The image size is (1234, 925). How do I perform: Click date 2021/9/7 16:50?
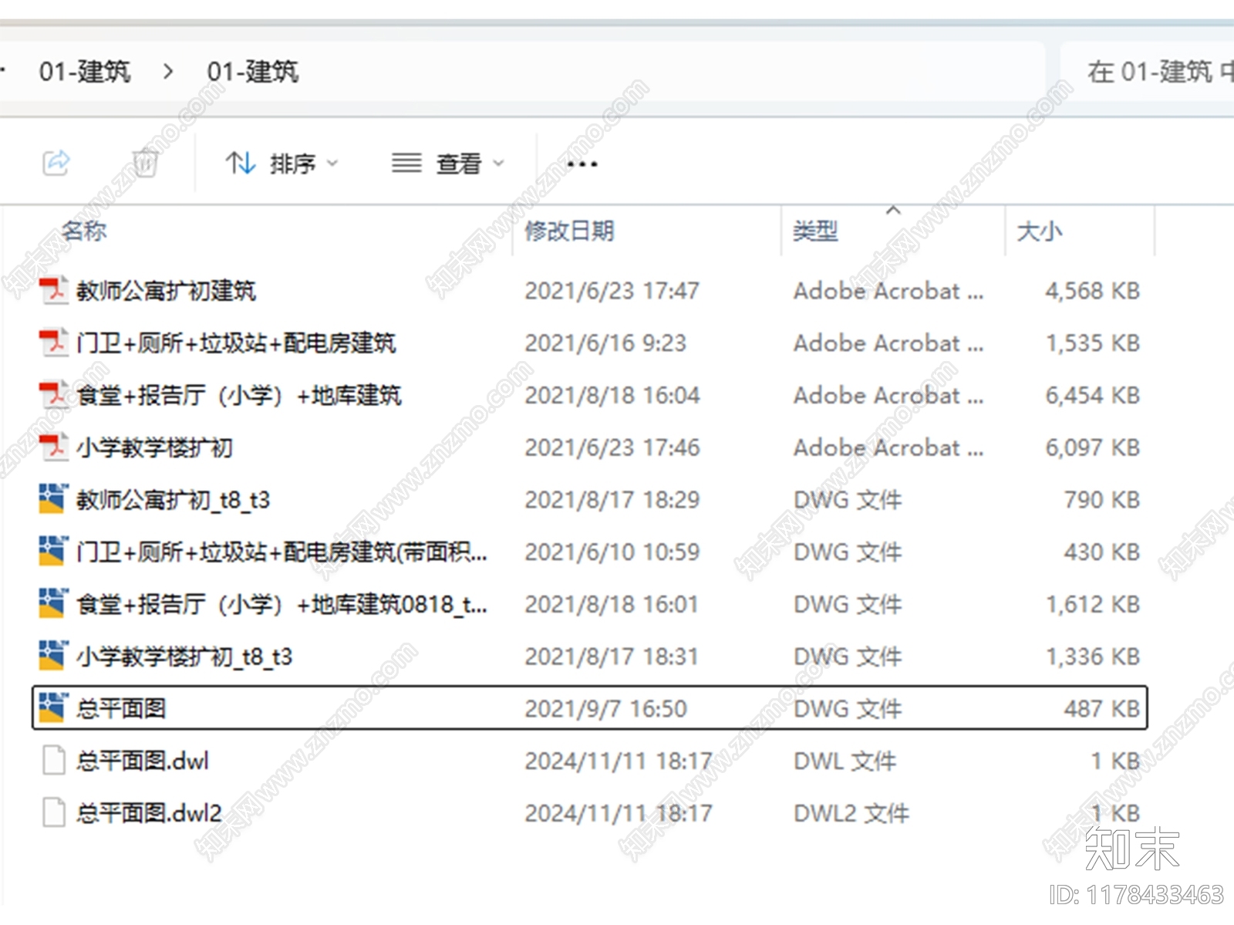coord(605,708)
